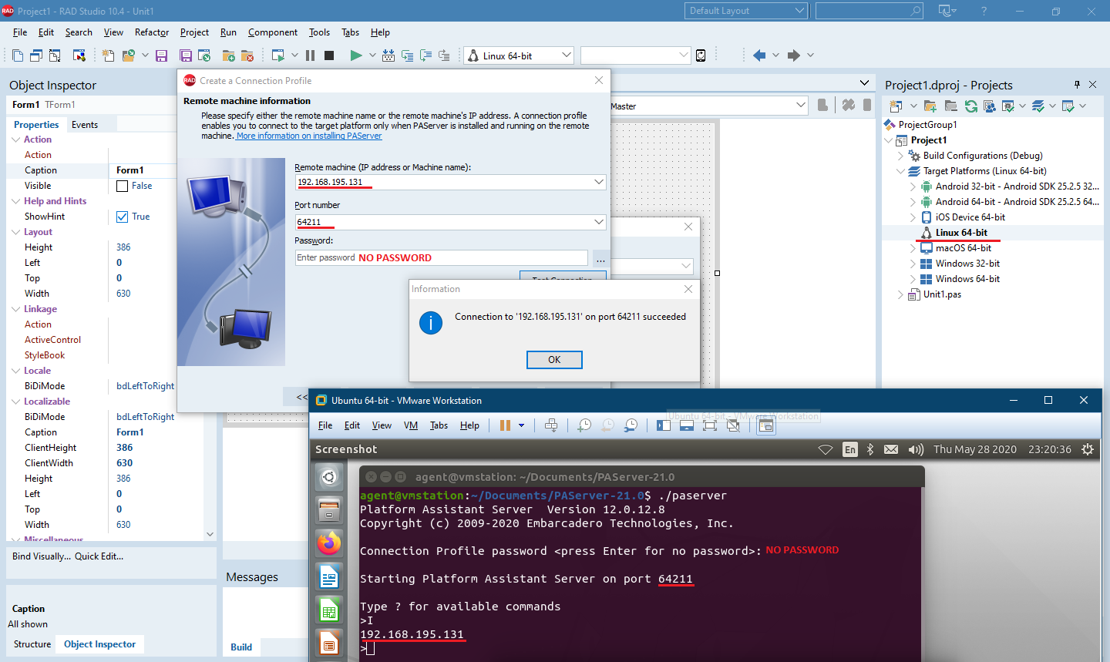Collapse the Help and Hints property group

pyautogui.click(x=16, y=201)
